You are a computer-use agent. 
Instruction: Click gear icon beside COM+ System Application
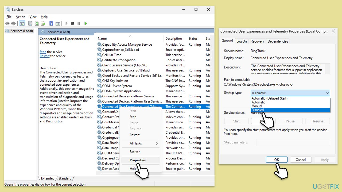tap(99, 91)
